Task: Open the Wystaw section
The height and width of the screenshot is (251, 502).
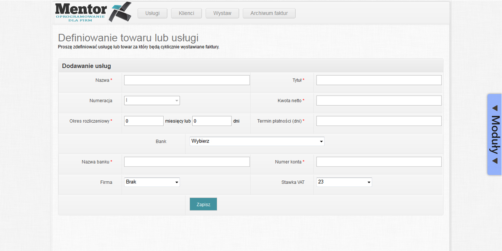Action: (222, 13)
